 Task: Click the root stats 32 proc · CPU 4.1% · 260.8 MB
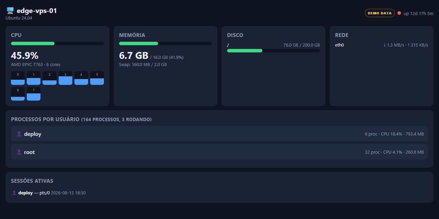(394, 152)
